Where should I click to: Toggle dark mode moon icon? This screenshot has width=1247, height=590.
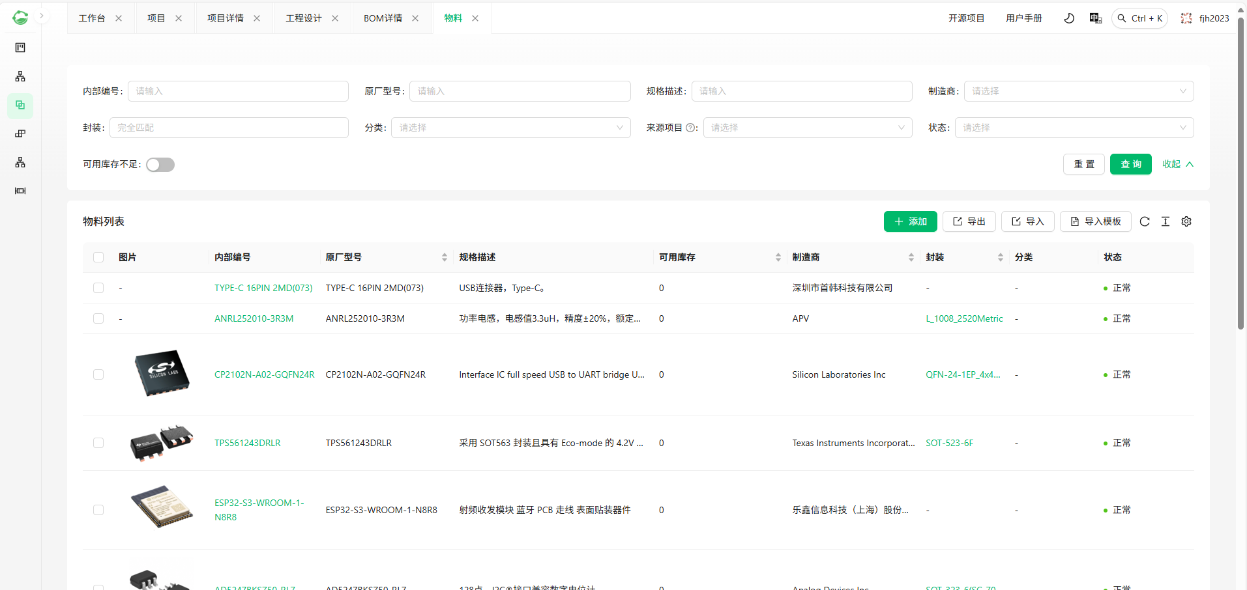1069,18
